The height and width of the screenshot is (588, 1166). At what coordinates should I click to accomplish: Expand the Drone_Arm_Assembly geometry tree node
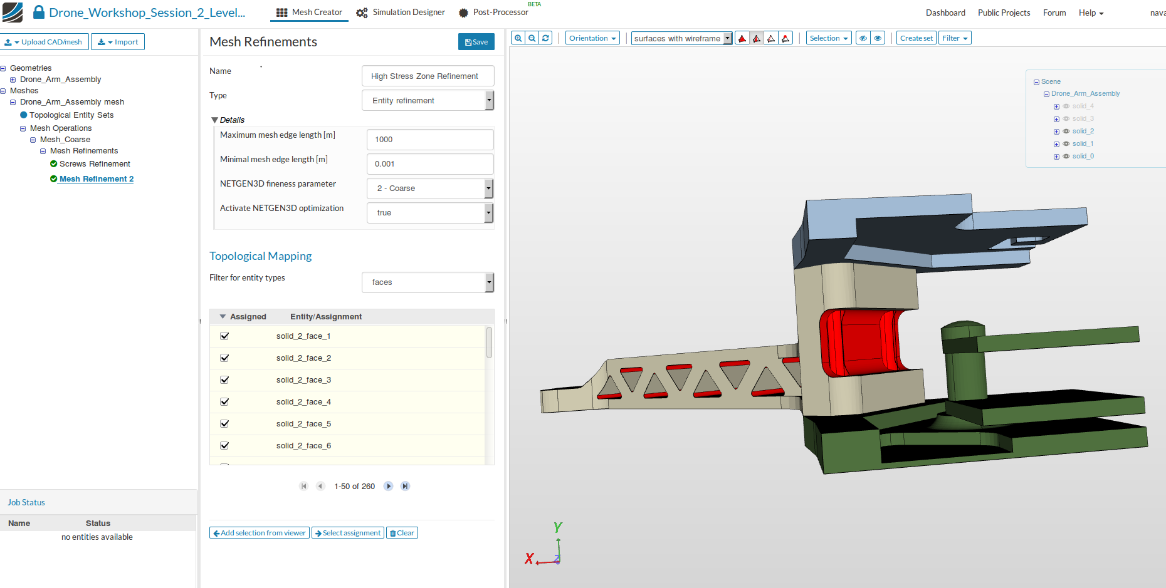click(x=13, y=80)
